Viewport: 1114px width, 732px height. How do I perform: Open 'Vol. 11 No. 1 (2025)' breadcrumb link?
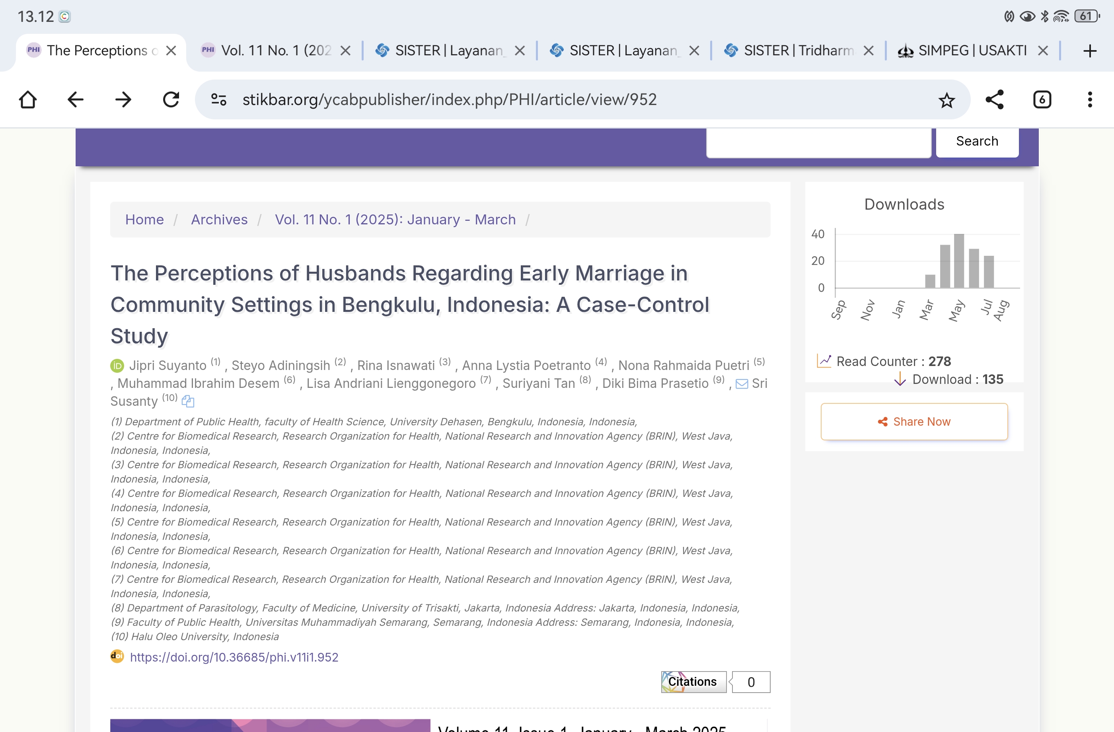click(x=395, y=220)
